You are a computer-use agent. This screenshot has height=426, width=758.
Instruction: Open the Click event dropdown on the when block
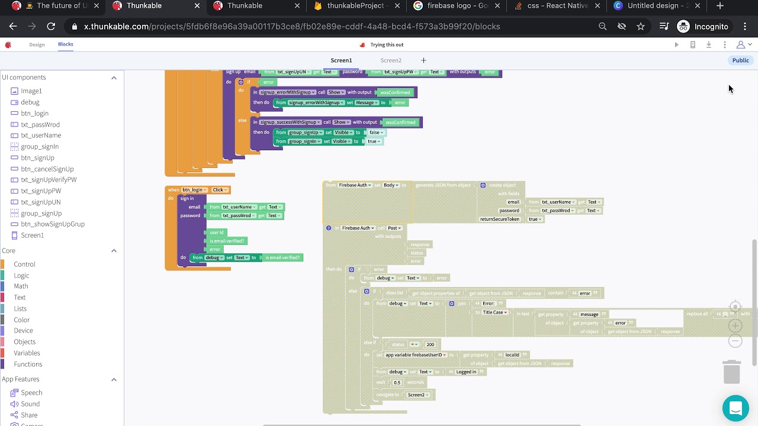point(220,190)
